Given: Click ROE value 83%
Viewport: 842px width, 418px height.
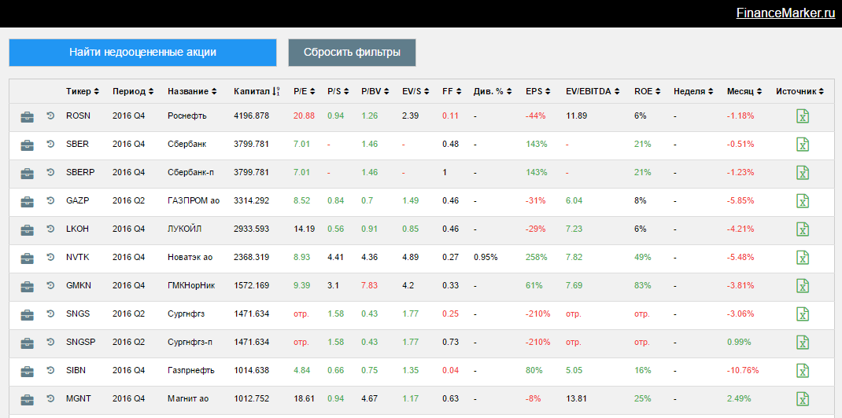Looking at the screenshot, I should 642,286.
